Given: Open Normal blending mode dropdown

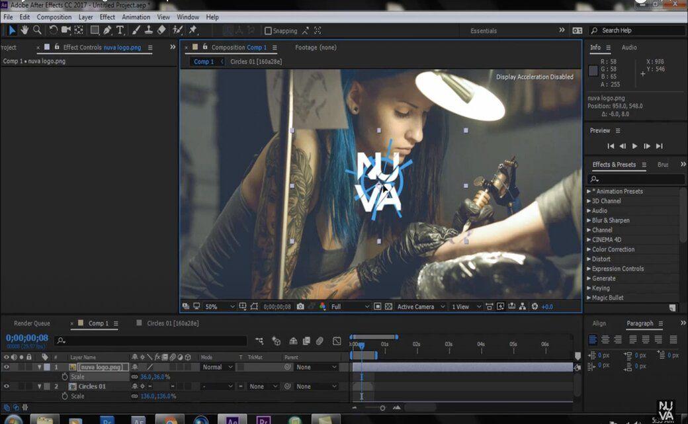Looking at the screenshot, I should 217,367.
